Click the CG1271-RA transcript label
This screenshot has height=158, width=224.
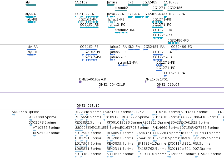coord(163,30)
